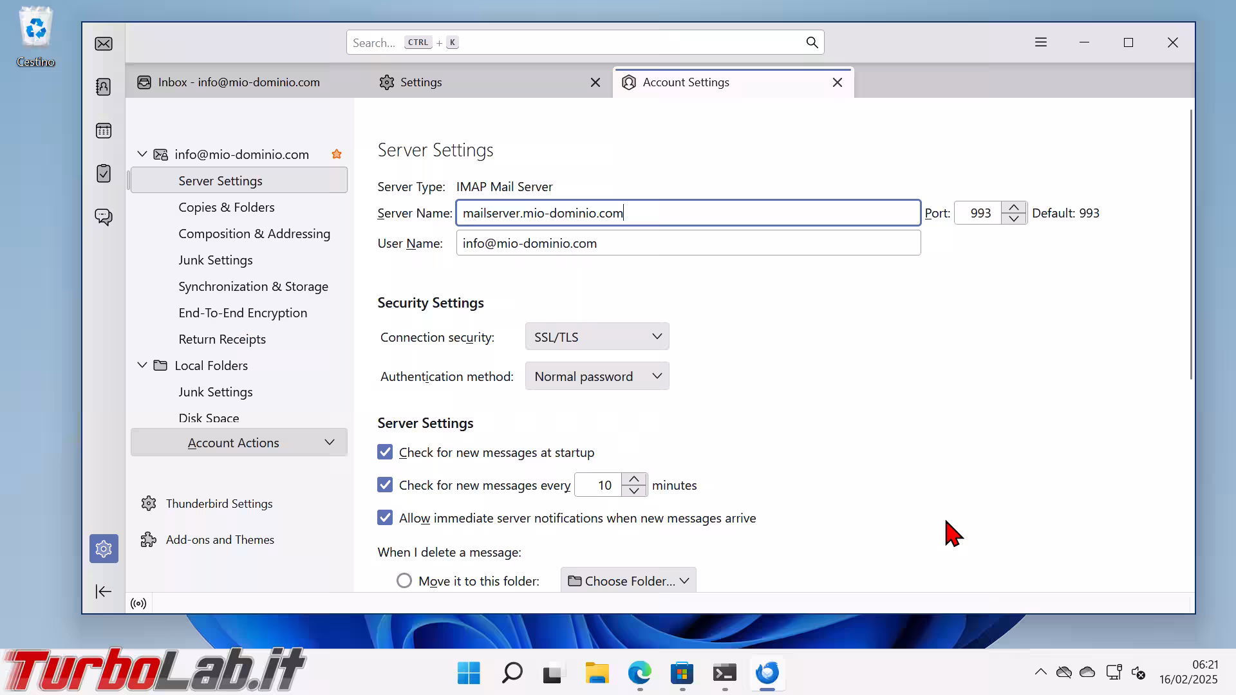This screenshot has width=1236, height=695.
Task: Open Add-ons and Themes link
Action: [220, 540]
